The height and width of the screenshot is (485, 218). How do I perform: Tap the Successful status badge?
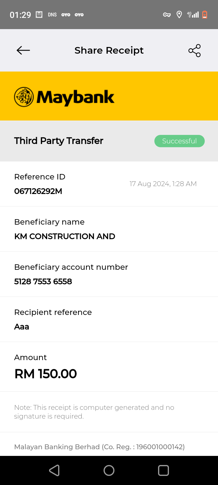[x=179, y=141]
